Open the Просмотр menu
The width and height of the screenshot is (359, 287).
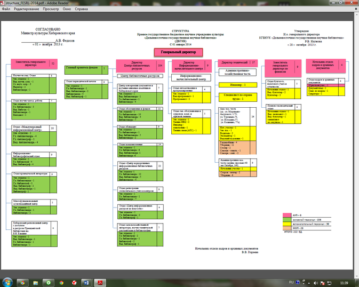(x=51, y=9)
